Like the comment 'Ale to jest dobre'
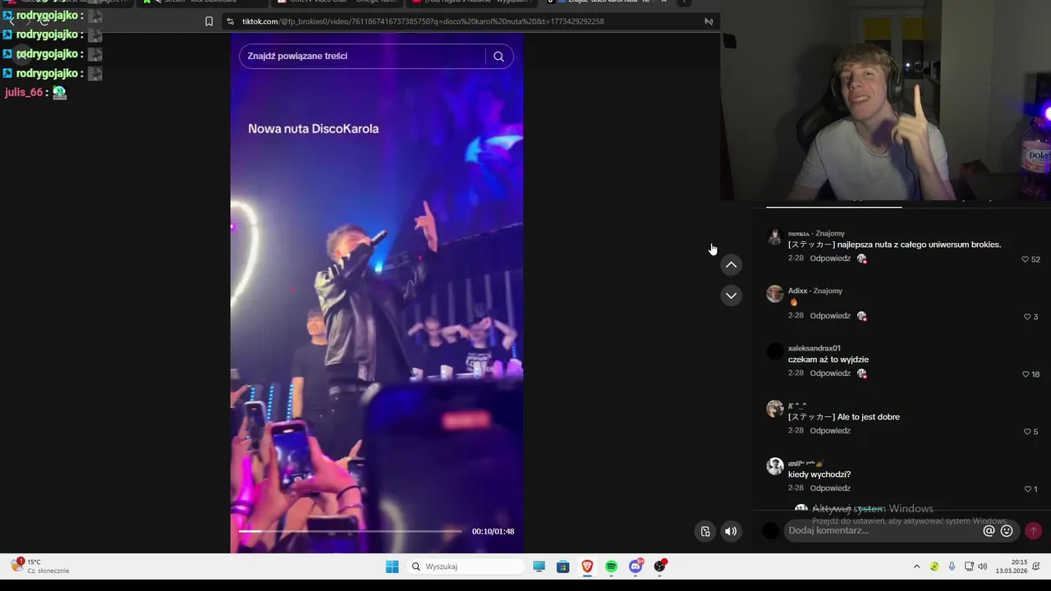 pos(1027,432)
